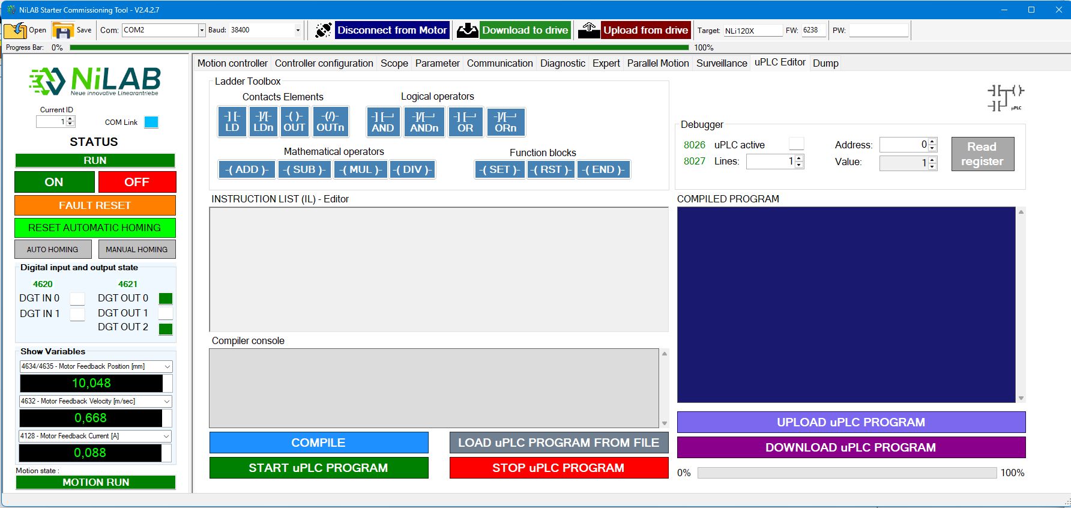This screenshot has width=1071, height=508.
Task: Click the blue COM Link indicator
Action: click(151, 122)
